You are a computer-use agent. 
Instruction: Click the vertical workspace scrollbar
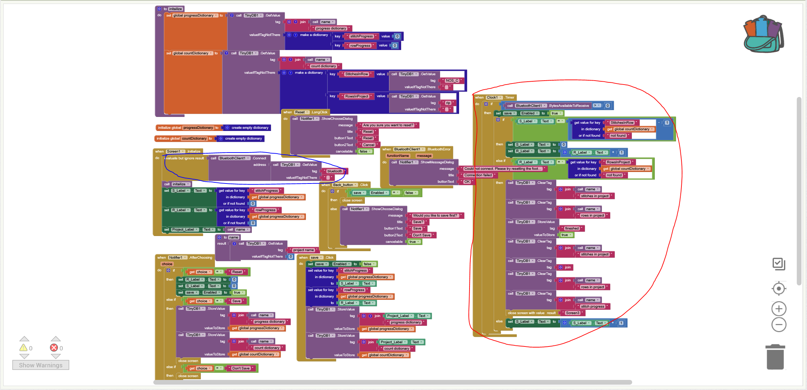[x=799, y=191]
